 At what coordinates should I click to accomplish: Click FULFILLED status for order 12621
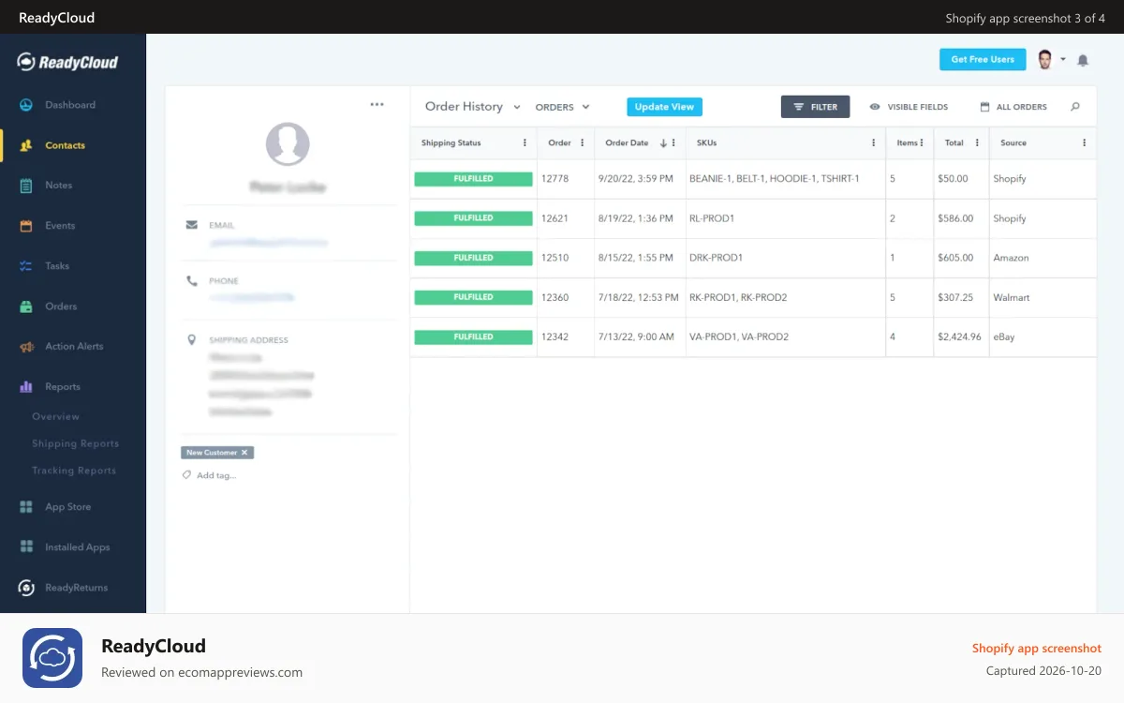point(473,217)
